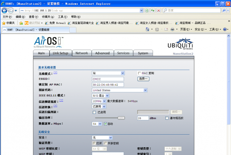231x155 pixels.
Task: Click the compatibility view icon in address bar
Action: [x=147, y=11]
